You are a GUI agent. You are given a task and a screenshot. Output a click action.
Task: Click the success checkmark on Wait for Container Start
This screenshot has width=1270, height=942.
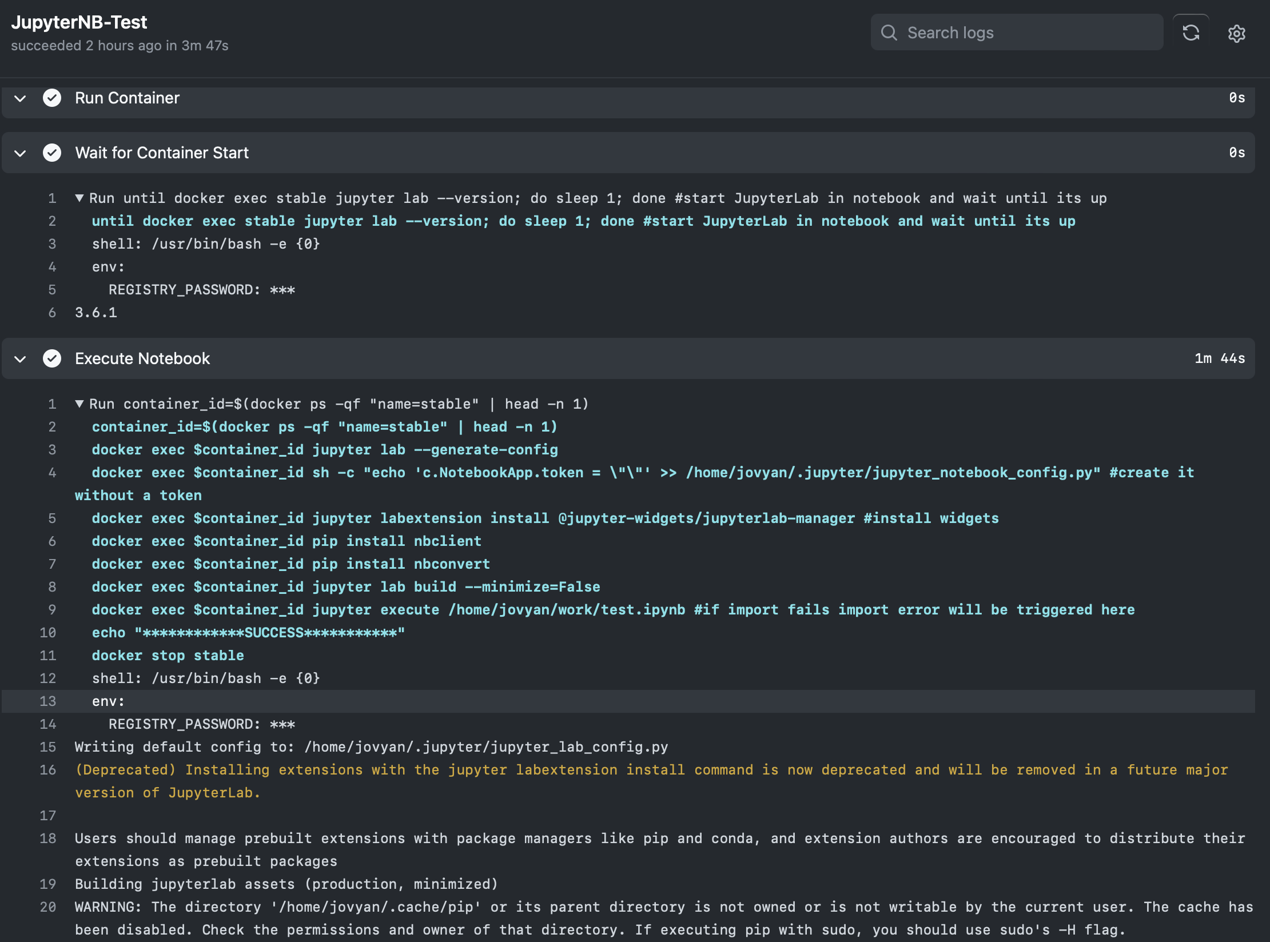click(x=52, y=153)
